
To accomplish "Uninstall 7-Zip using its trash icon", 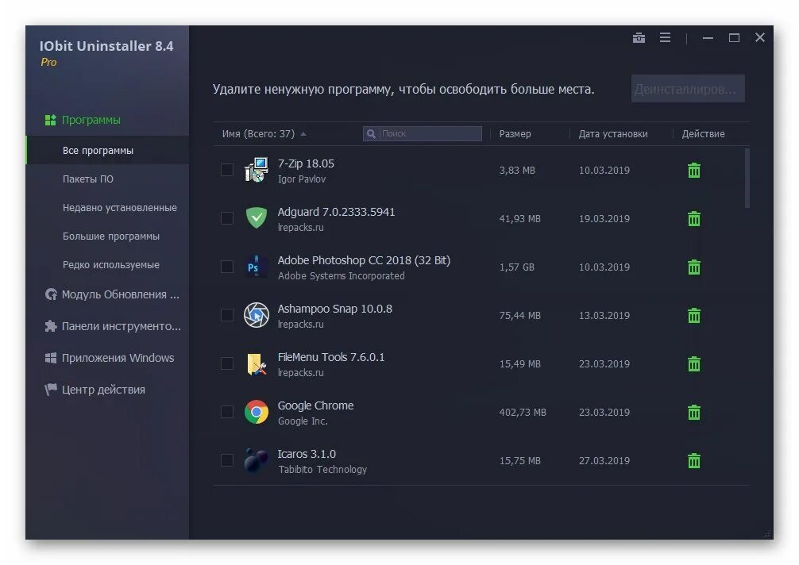I will (x=693, y=170).
